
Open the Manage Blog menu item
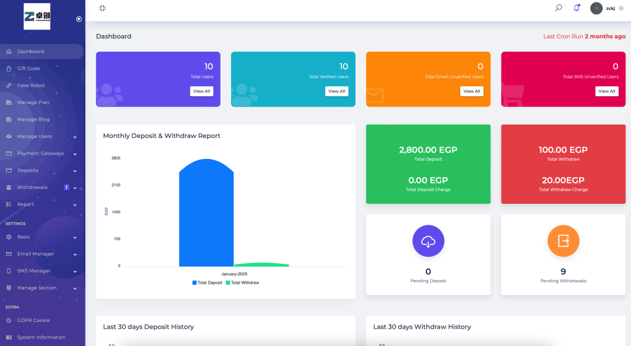click(41, 119)
